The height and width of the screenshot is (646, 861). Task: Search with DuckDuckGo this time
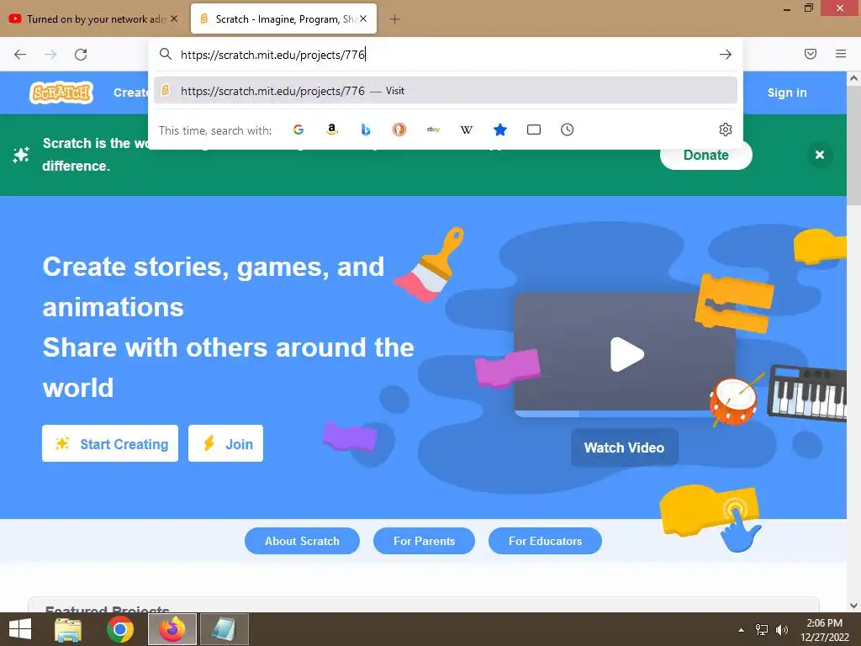[x=399, y=130]
